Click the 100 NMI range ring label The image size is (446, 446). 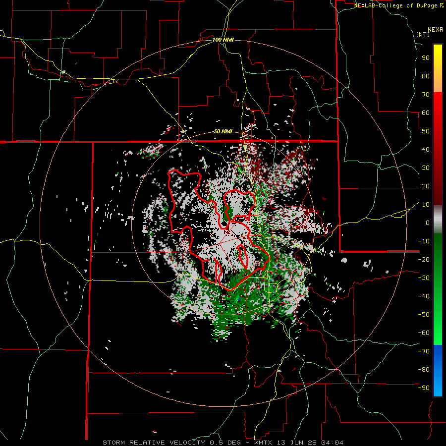pyautogui.click(x=223, y=40)
